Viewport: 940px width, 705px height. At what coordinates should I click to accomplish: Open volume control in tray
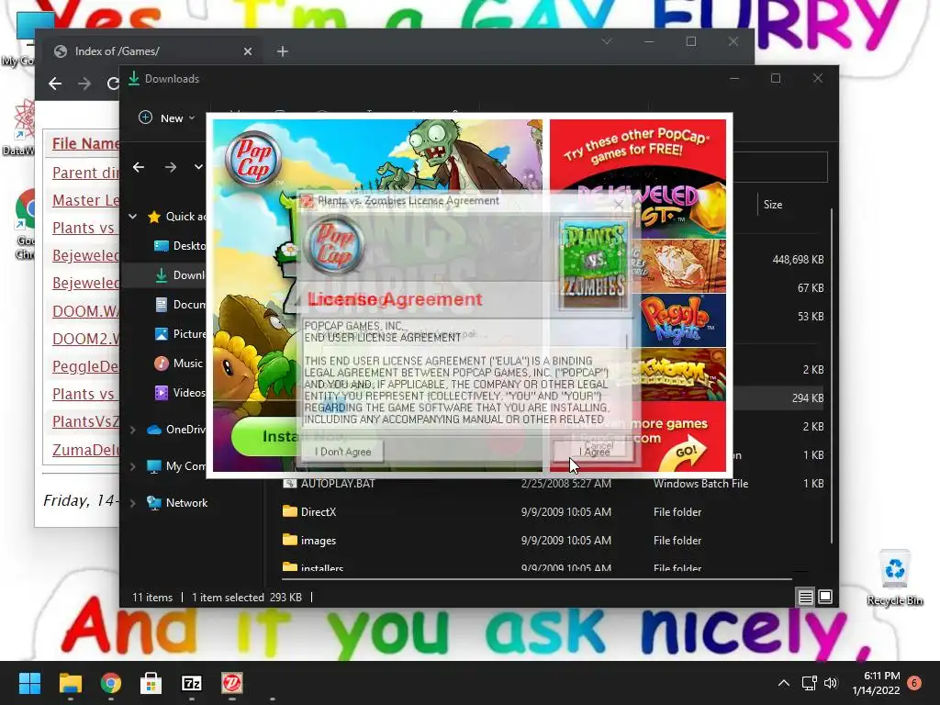tap(831, 683)
